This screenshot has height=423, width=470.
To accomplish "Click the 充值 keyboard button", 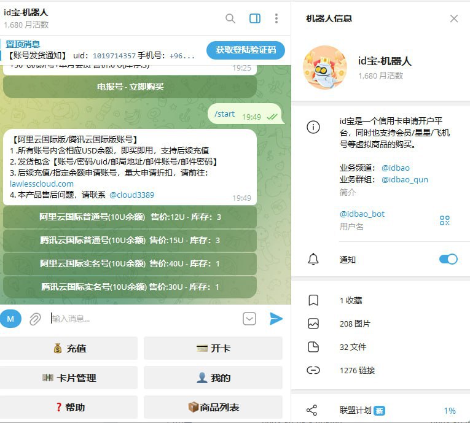I will (x=69, y=348).
